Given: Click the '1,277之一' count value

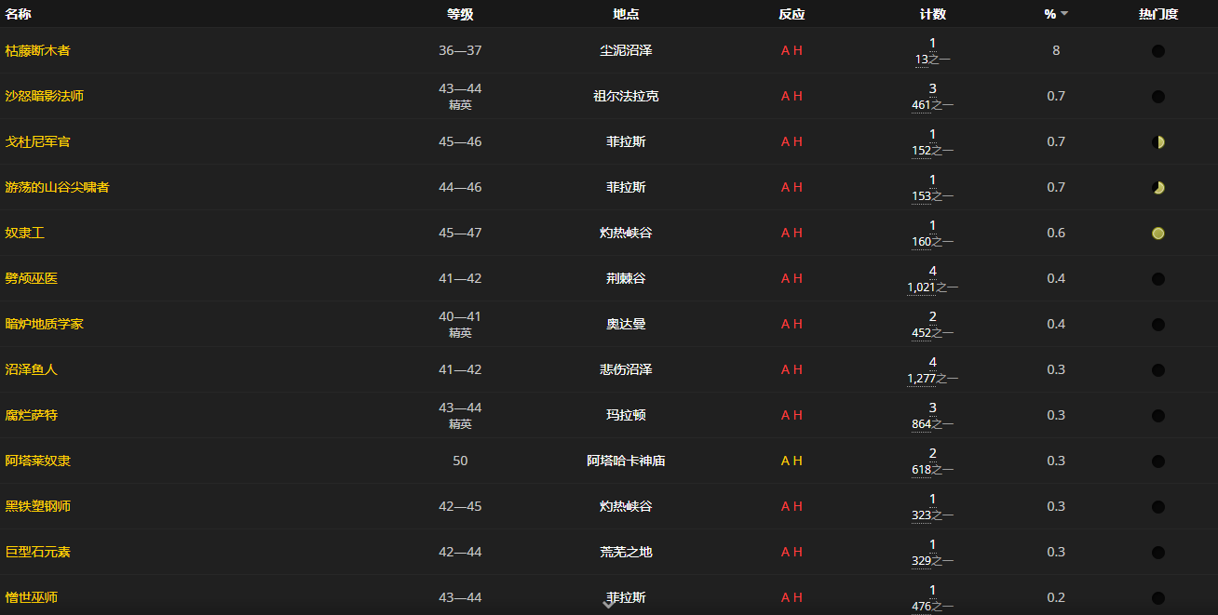Looking at the screenshot, I should (933, 379).
